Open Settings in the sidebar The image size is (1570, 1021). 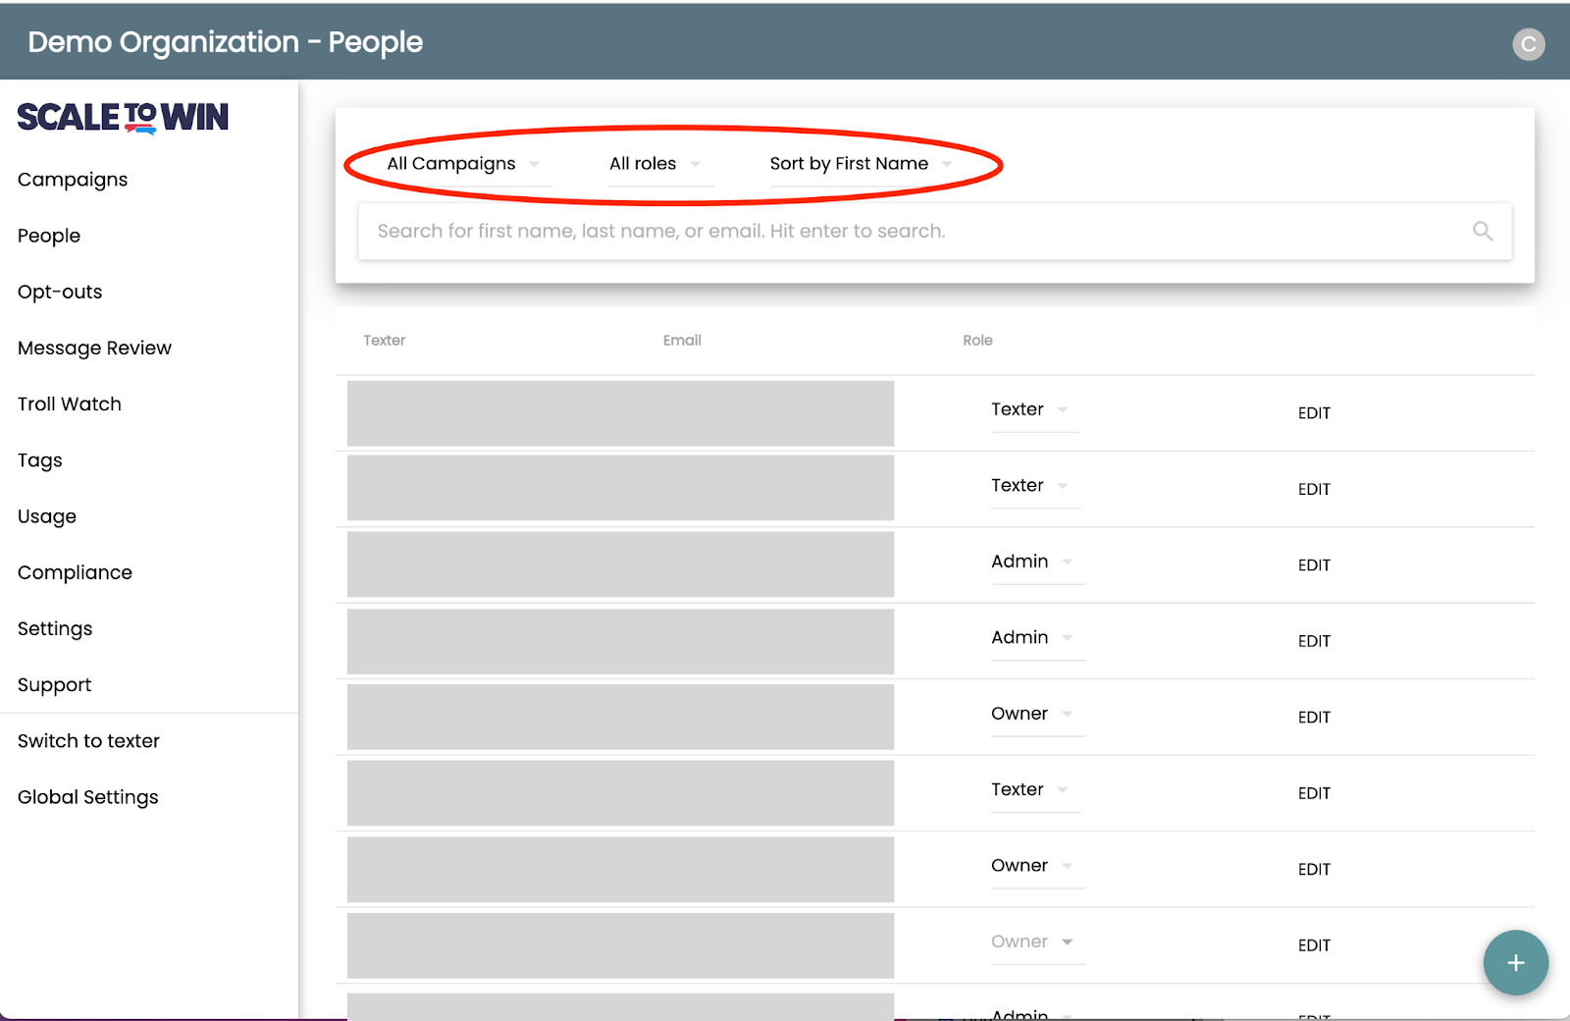click(55, 628)
